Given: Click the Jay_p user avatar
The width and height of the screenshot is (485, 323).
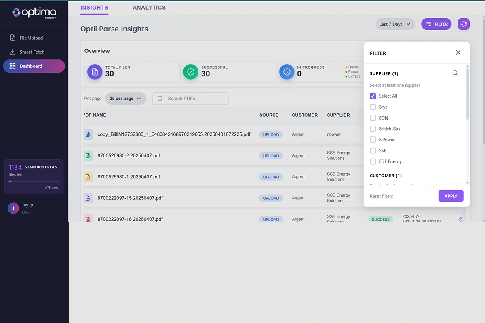Looking at the screenshot, I should (13, 208).
